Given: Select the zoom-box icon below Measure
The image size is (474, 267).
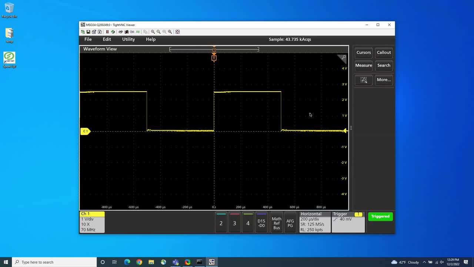Looking at the screenshot, I should [363, 80].
